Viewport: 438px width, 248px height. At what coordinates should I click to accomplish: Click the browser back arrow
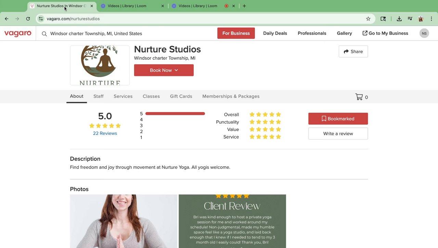tap(7, 19)
